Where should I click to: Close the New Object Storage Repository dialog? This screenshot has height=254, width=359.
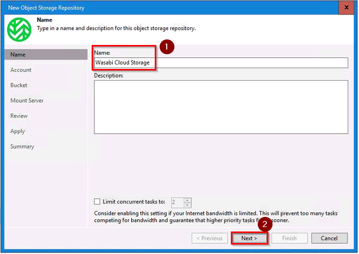[346, 7]
